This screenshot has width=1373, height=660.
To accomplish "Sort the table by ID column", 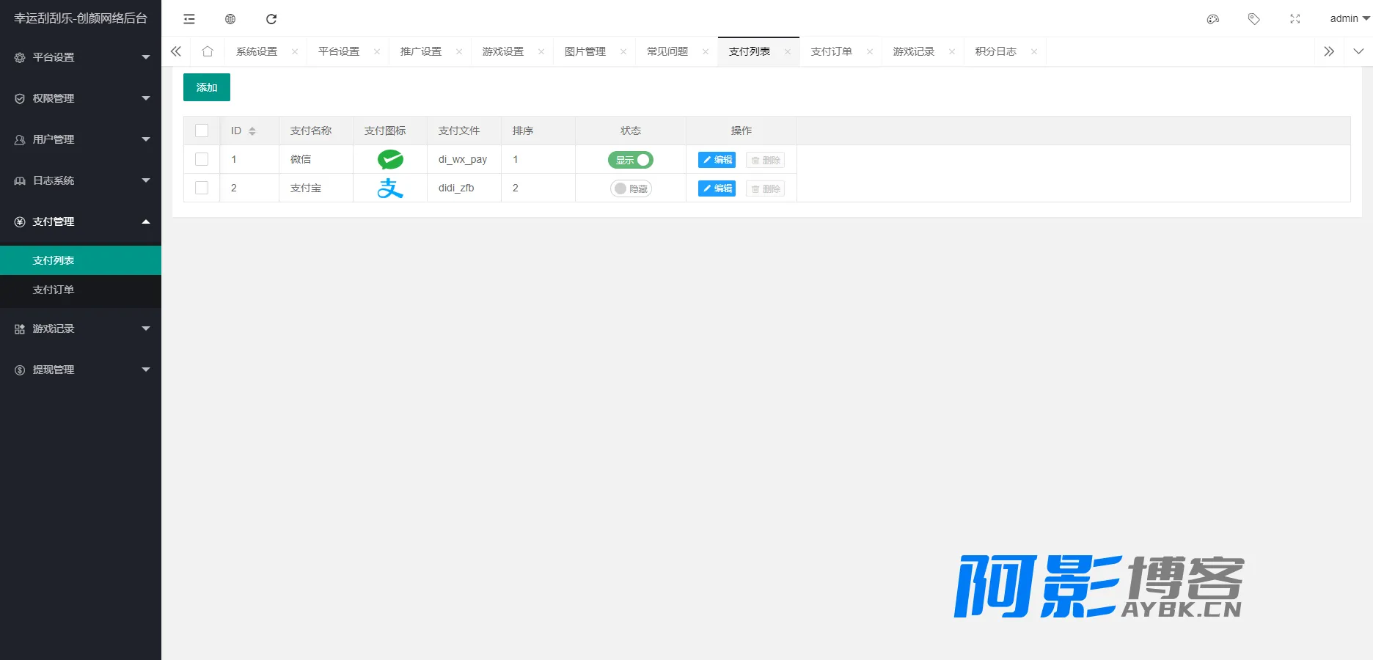I will [252, 131].
